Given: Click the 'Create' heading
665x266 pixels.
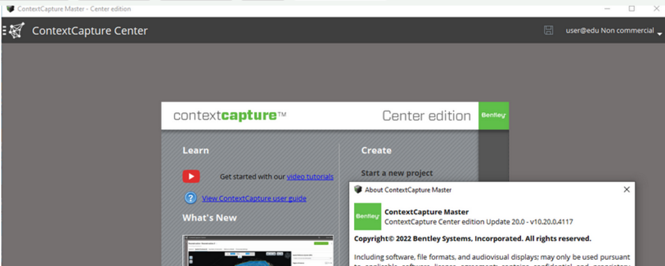Looking at the screenshot, I should coord(376,150).
